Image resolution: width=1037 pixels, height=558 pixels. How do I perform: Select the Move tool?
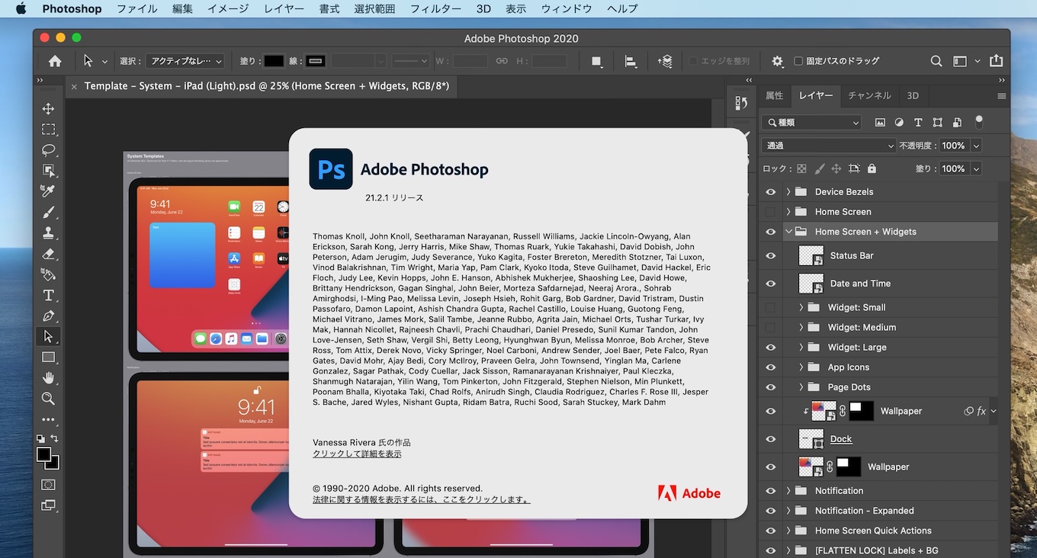tap(48, 109)
